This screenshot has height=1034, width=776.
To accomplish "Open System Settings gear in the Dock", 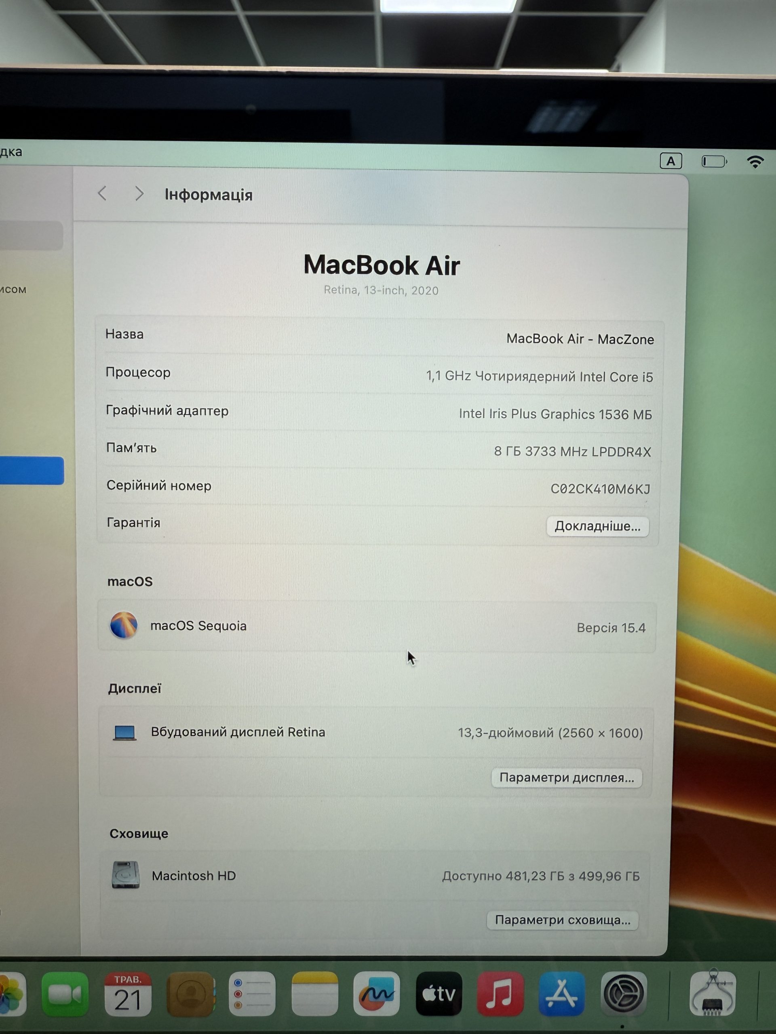I will tap(624, 994).
